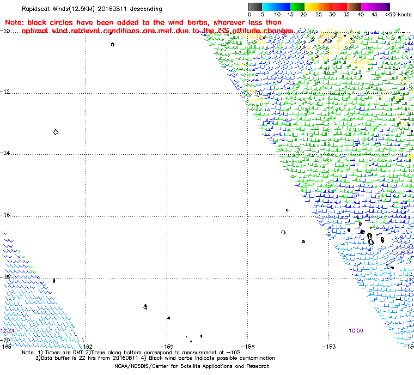Click the title 'Rapidscat Winds(12.5KM) 20160811 descending'
Screen dimensions: 414x375
pyautogui.click(x=92, y=9)
